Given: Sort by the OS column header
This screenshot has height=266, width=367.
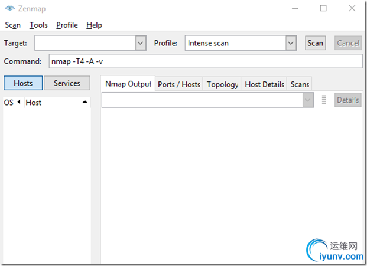Looking at the screenshot, I should click(12, 102).
